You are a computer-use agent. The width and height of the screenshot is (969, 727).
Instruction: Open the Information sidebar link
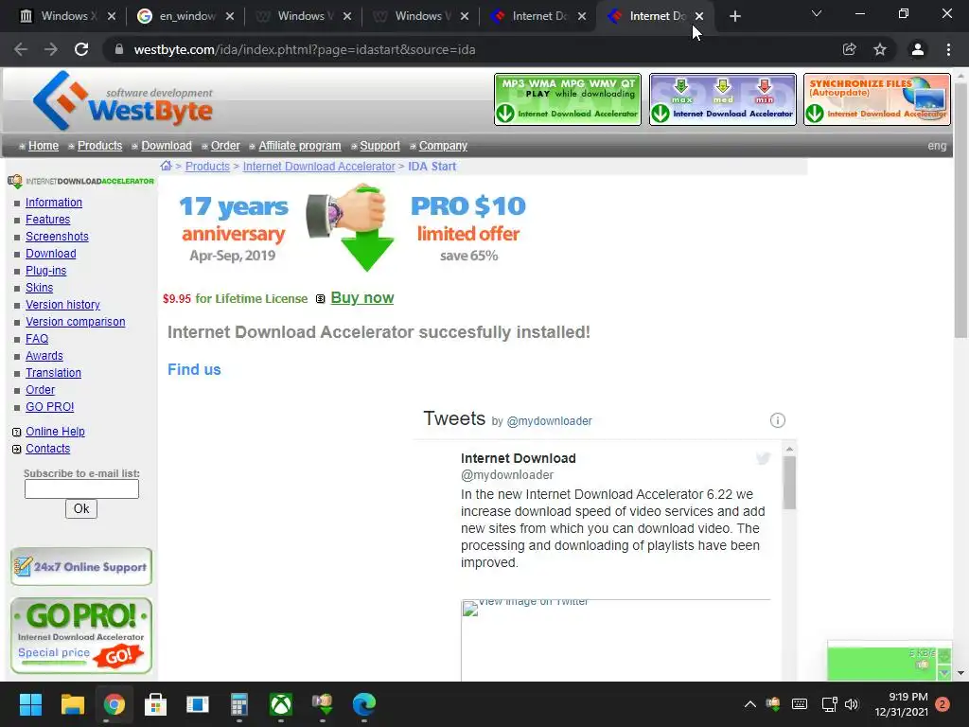point(54,203)
